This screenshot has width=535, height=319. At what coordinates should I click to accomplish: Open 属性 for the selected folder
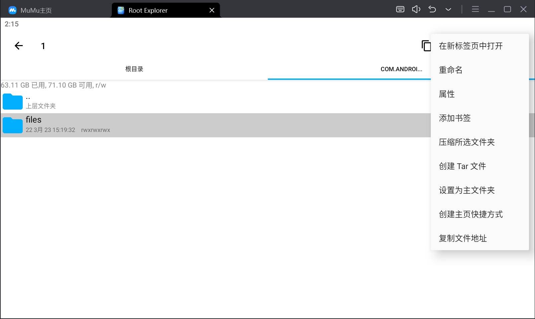click(x=447, y=94)
